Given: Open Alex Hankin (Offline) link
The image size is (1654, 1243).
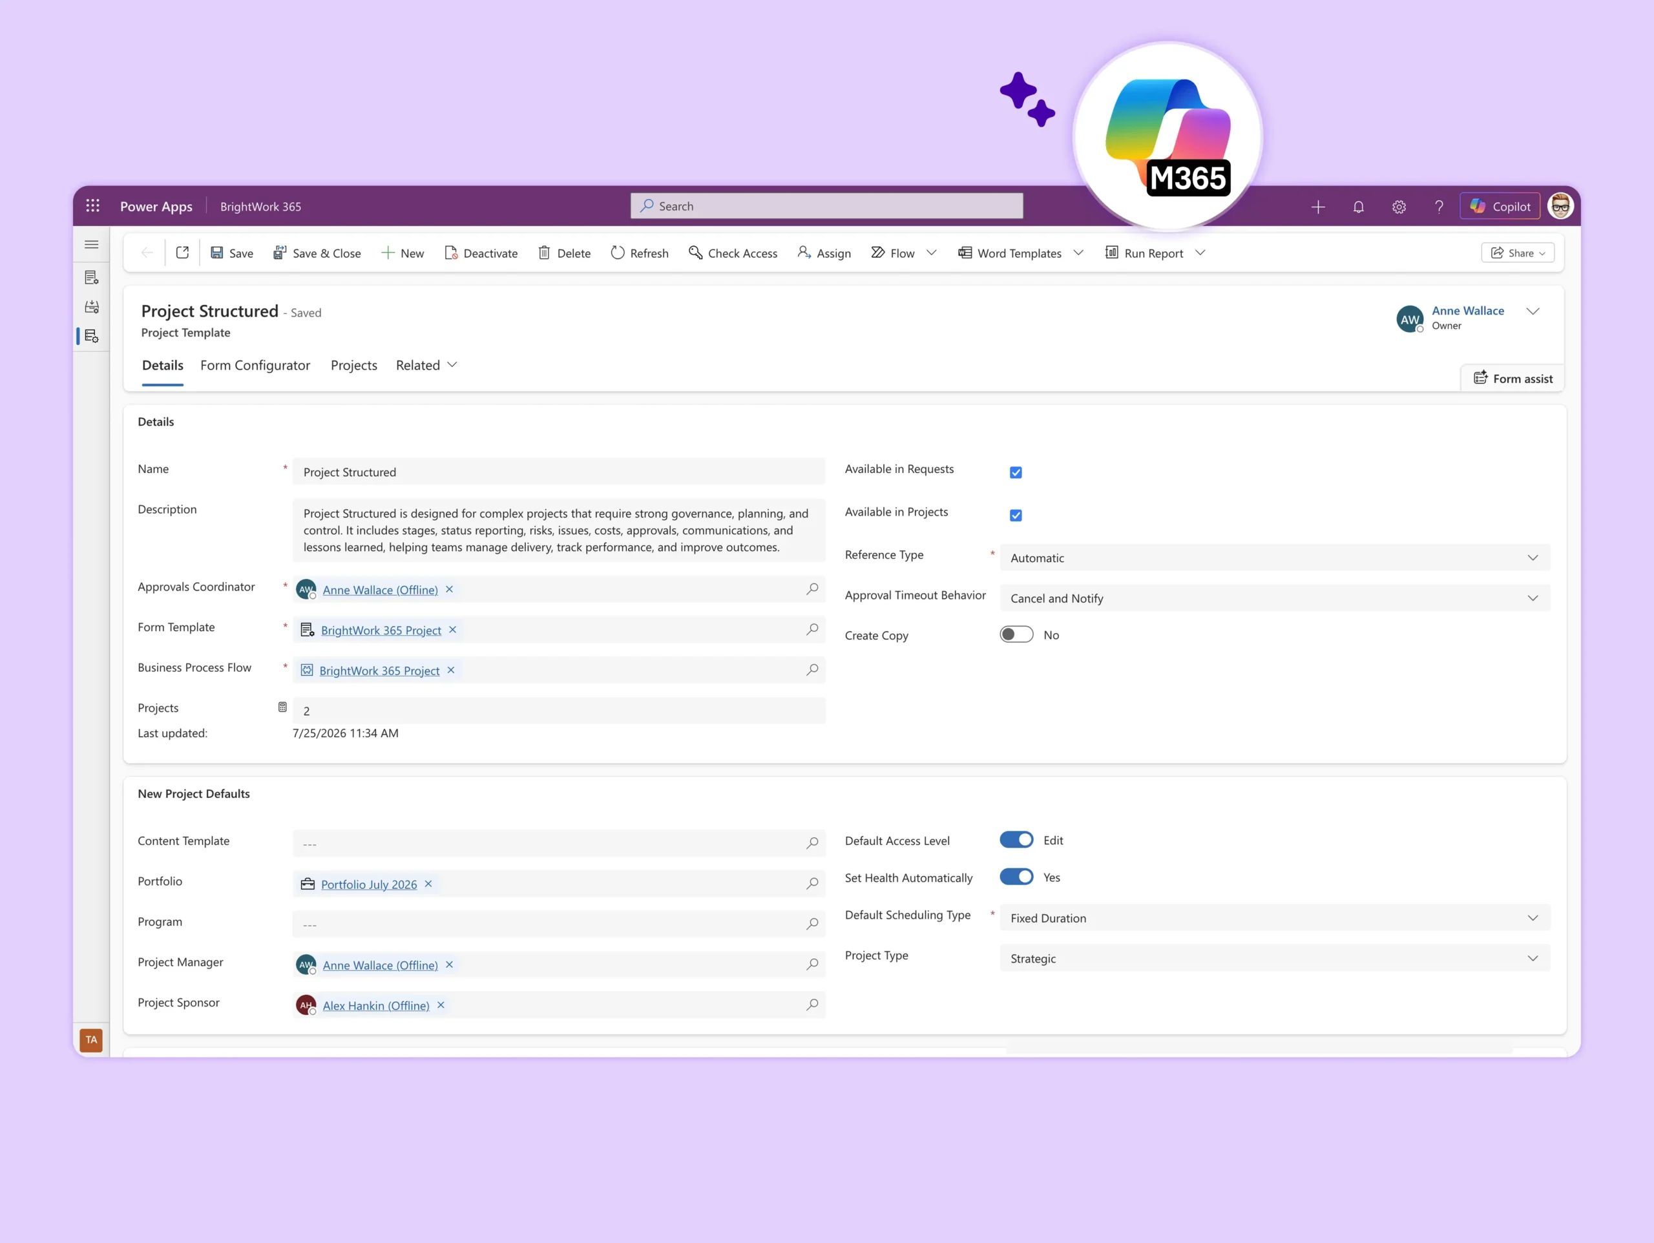Looking at the screenshot, I should pyautogui.click(x=376, y=1005).
